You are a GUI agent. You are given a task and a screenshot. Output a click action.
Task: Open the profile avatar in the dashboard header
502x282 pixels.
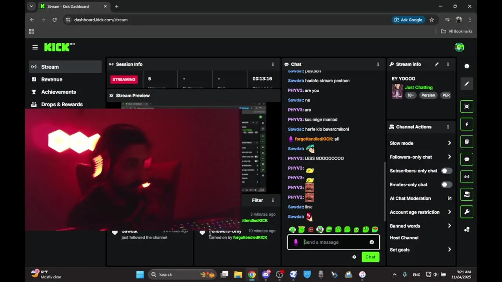click(459, 47)
